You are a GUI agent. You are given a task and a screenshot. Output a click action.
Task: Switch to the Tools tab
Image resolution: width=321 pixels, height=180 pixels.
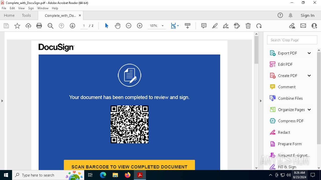(26, 15)
